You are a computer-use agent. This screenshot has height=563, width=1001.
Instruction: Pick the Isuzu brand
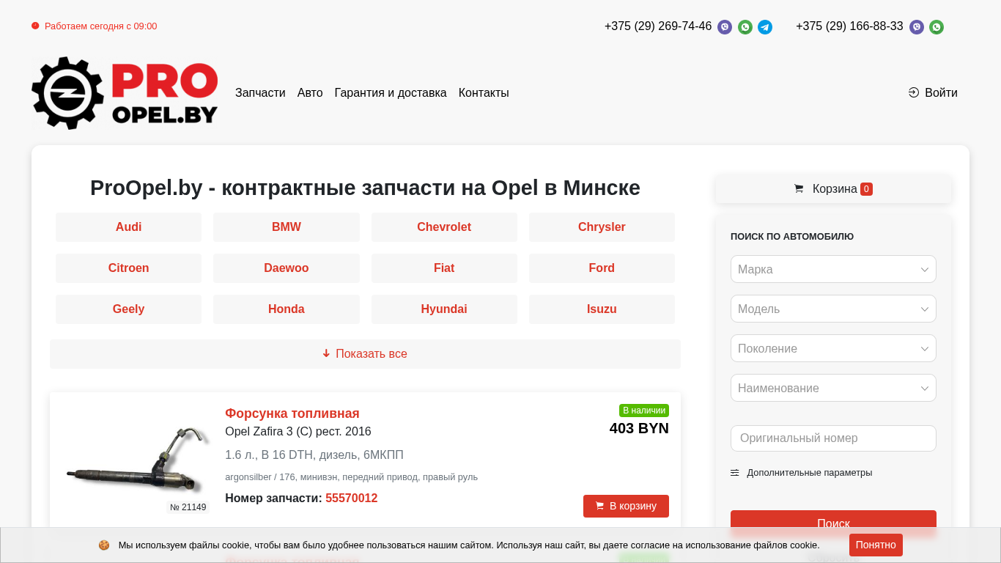(602, 309)
